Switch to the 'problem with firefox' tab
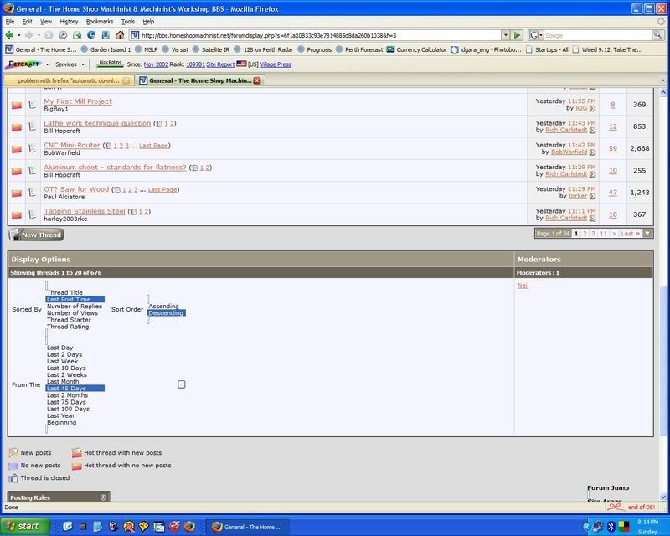The width and height of the screenshot is (670, 536). point(69,80)
